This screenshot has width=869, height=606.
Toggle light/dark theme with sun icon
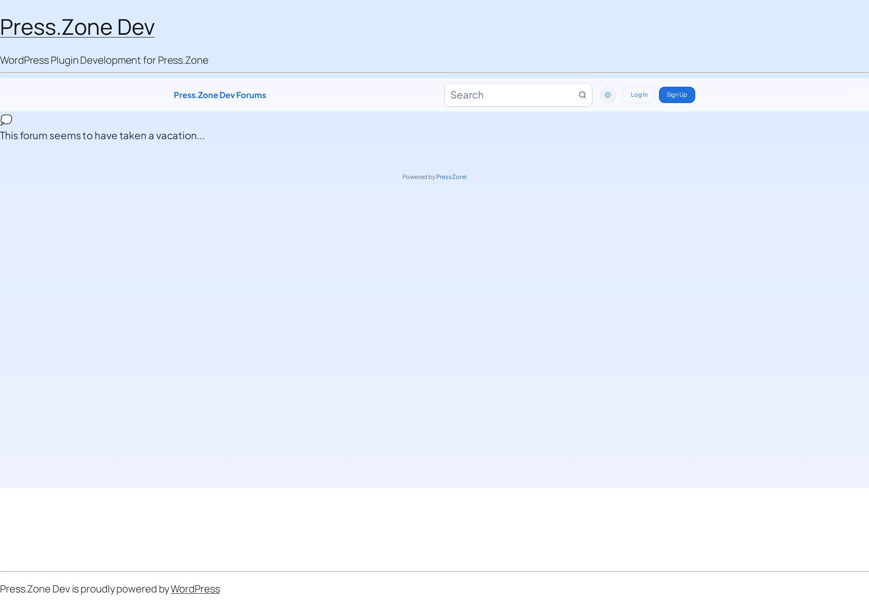(608, 95)
